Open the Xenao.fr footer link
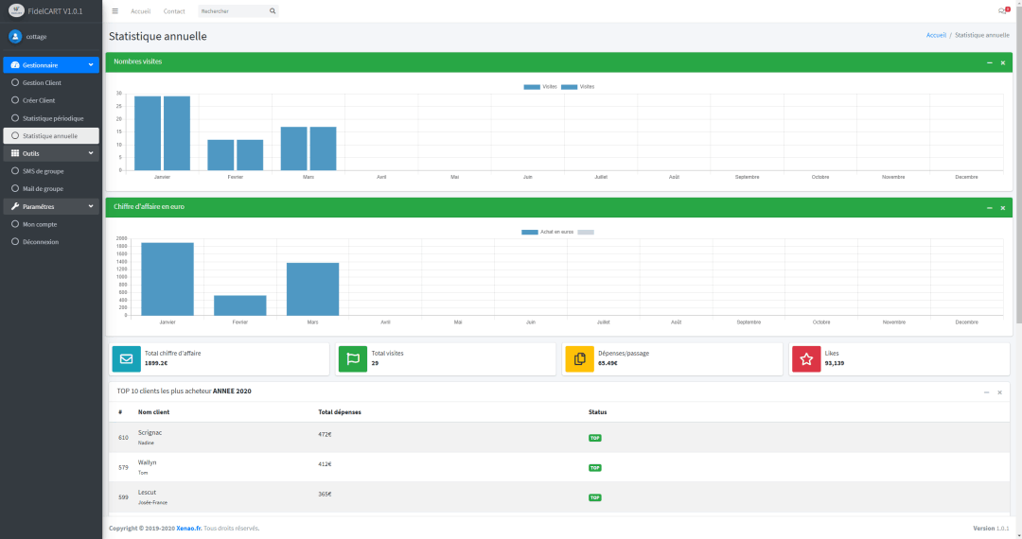The image size is (1022, 539). pyautogui.click(x=189, y=528)
